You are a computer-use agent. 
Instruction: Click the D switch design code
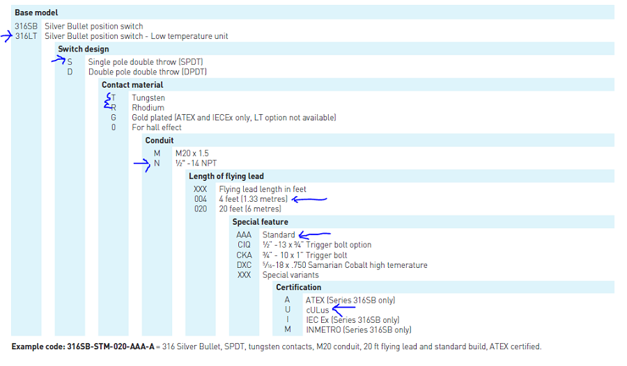[70, 72]
